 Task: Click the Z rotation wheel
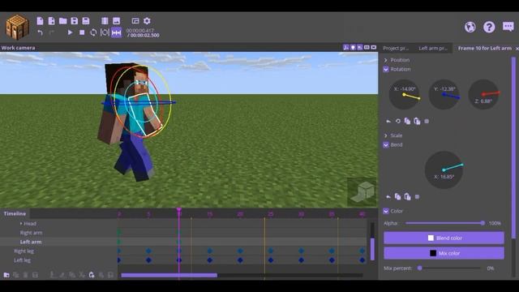(x=483, y=95)
